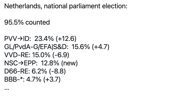
Task: Click the 6.2% percentage value
Action: pyautogui.click(x=39, y=71)
